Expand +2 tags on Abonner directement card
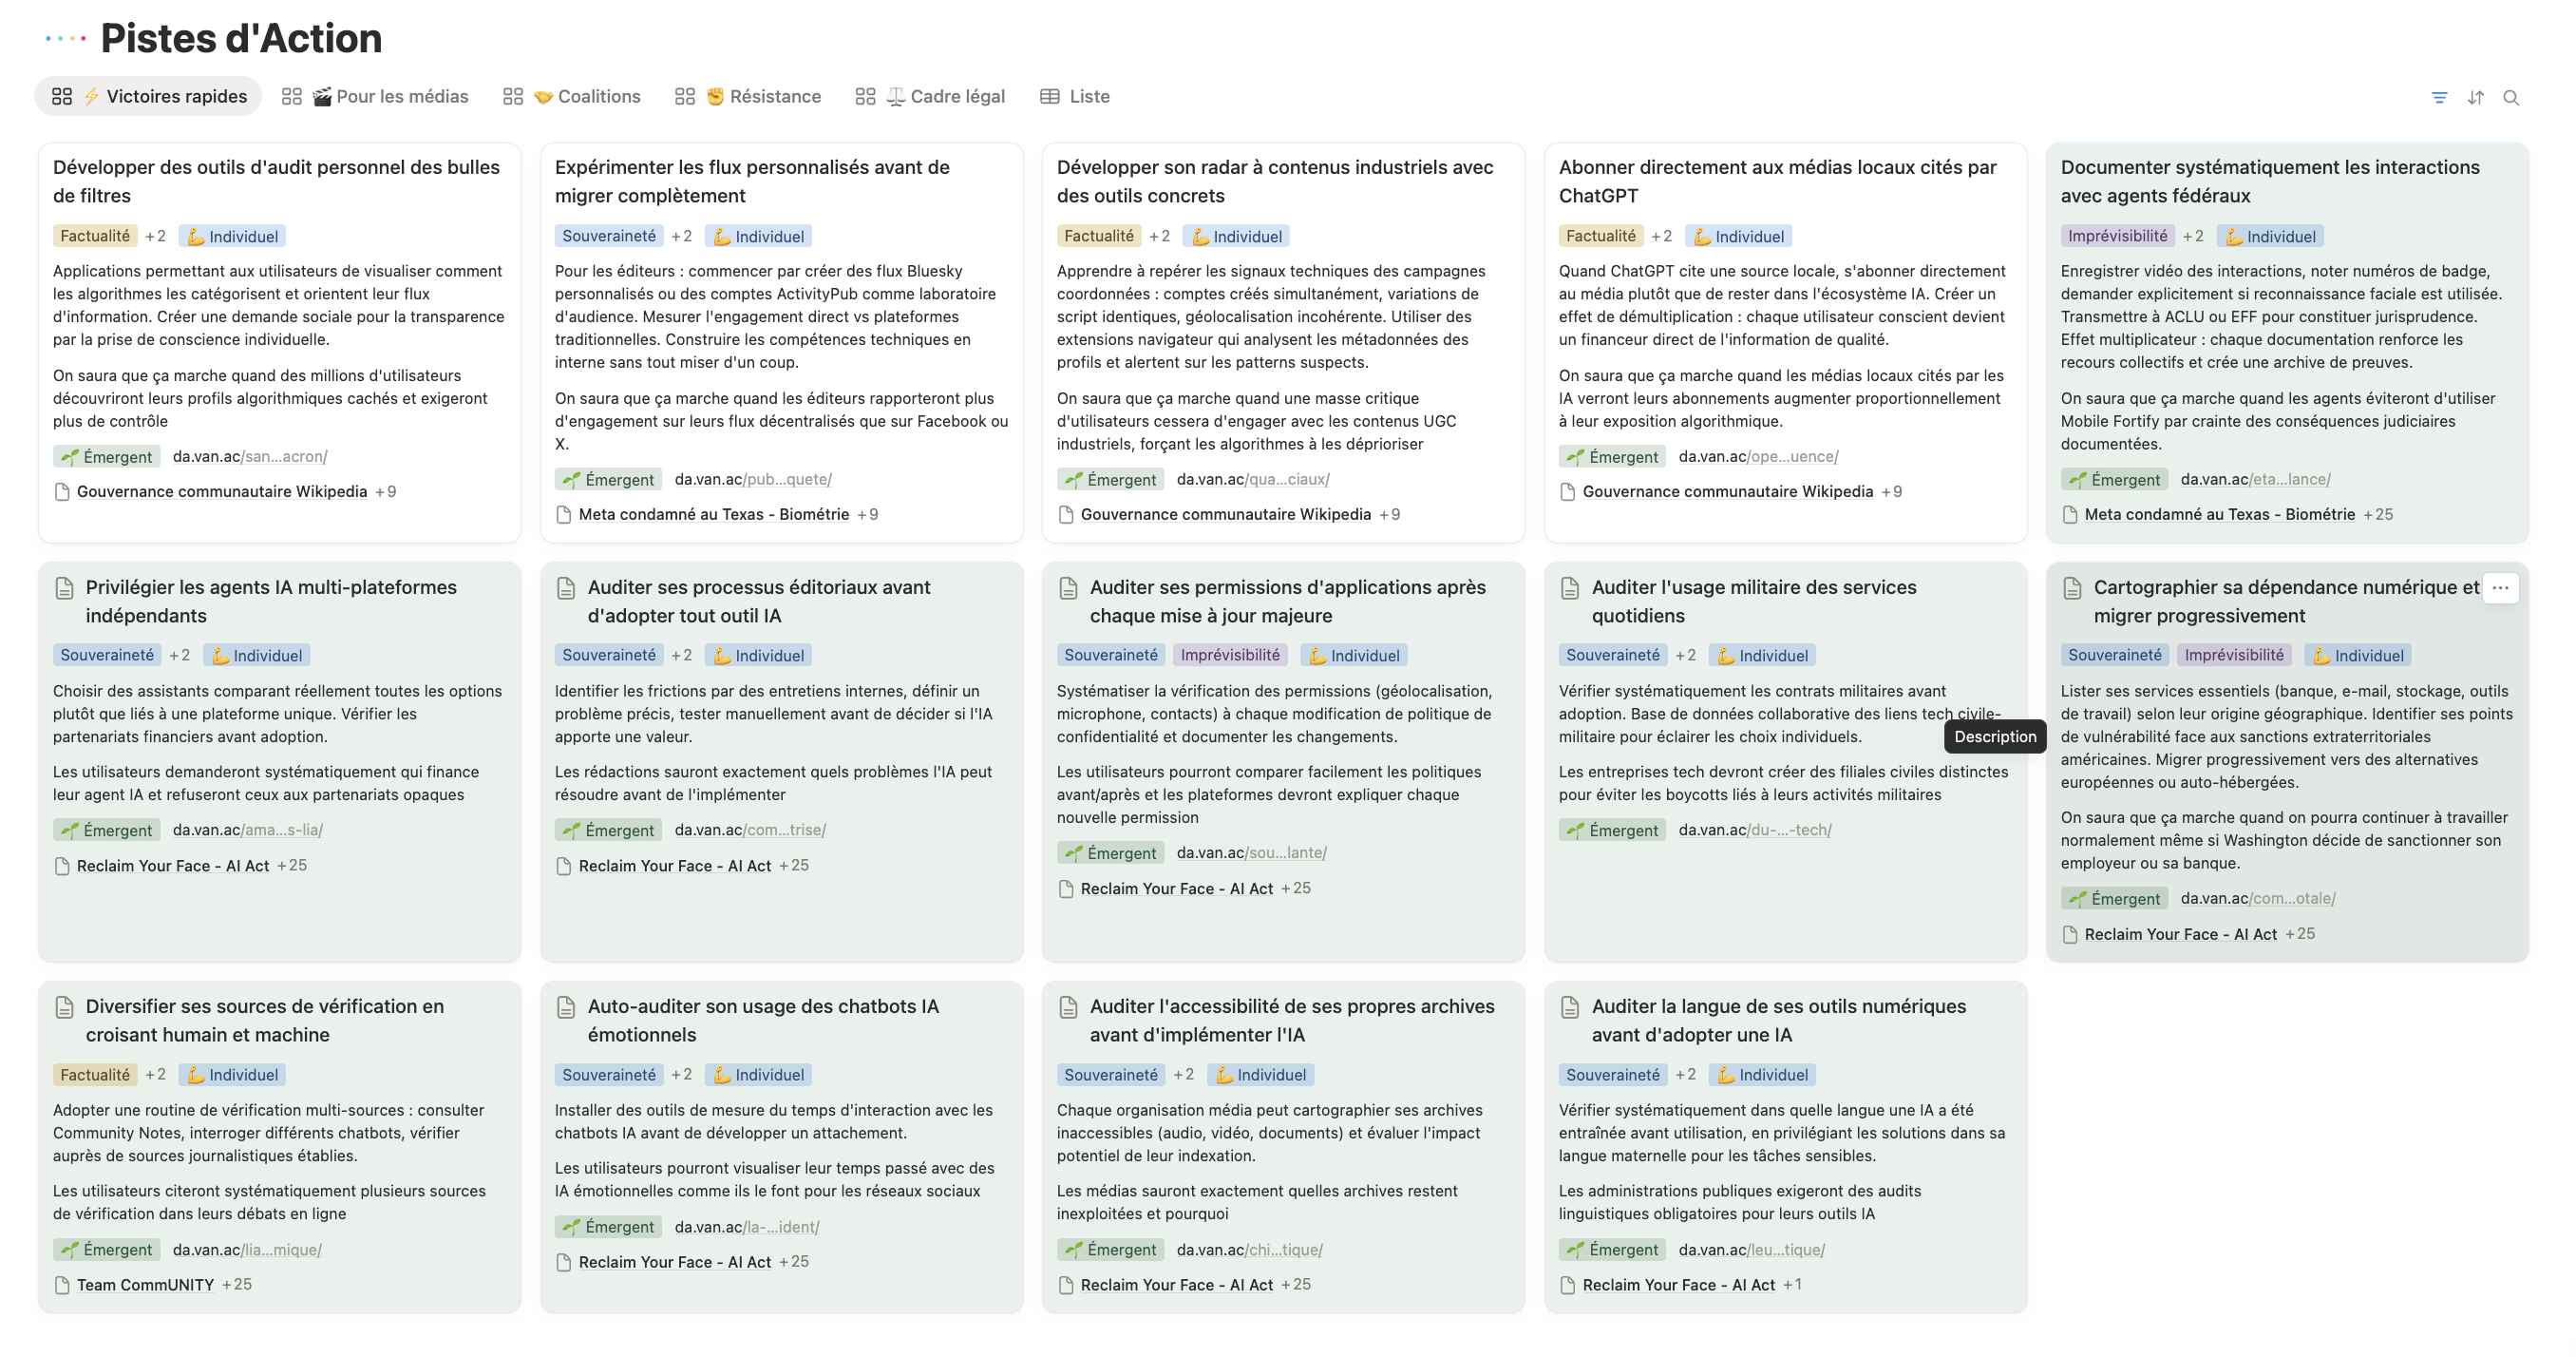Viewport: 2576px width, 1357px height. [1661, 237]
